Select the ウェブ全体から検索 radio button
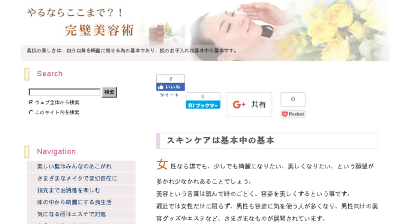The image size is (411, 224). 31,102
